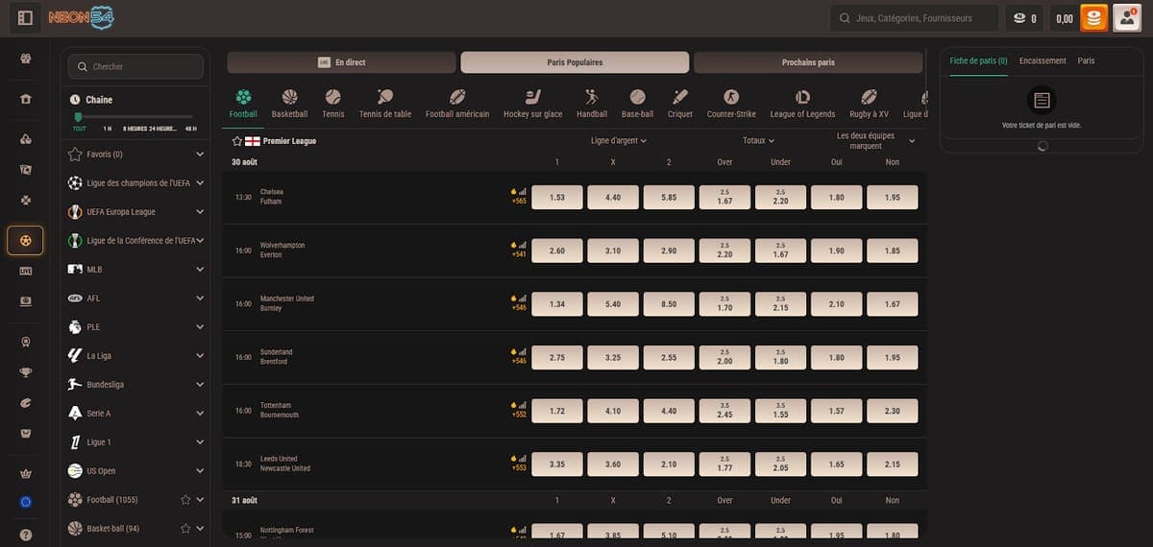
Task: Open the Manchester United Burnley match
Action: 287,304
